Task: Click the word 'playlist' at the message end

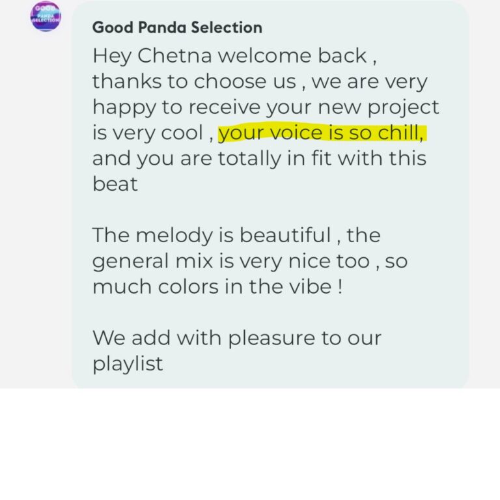Action: tap(128, 363)
